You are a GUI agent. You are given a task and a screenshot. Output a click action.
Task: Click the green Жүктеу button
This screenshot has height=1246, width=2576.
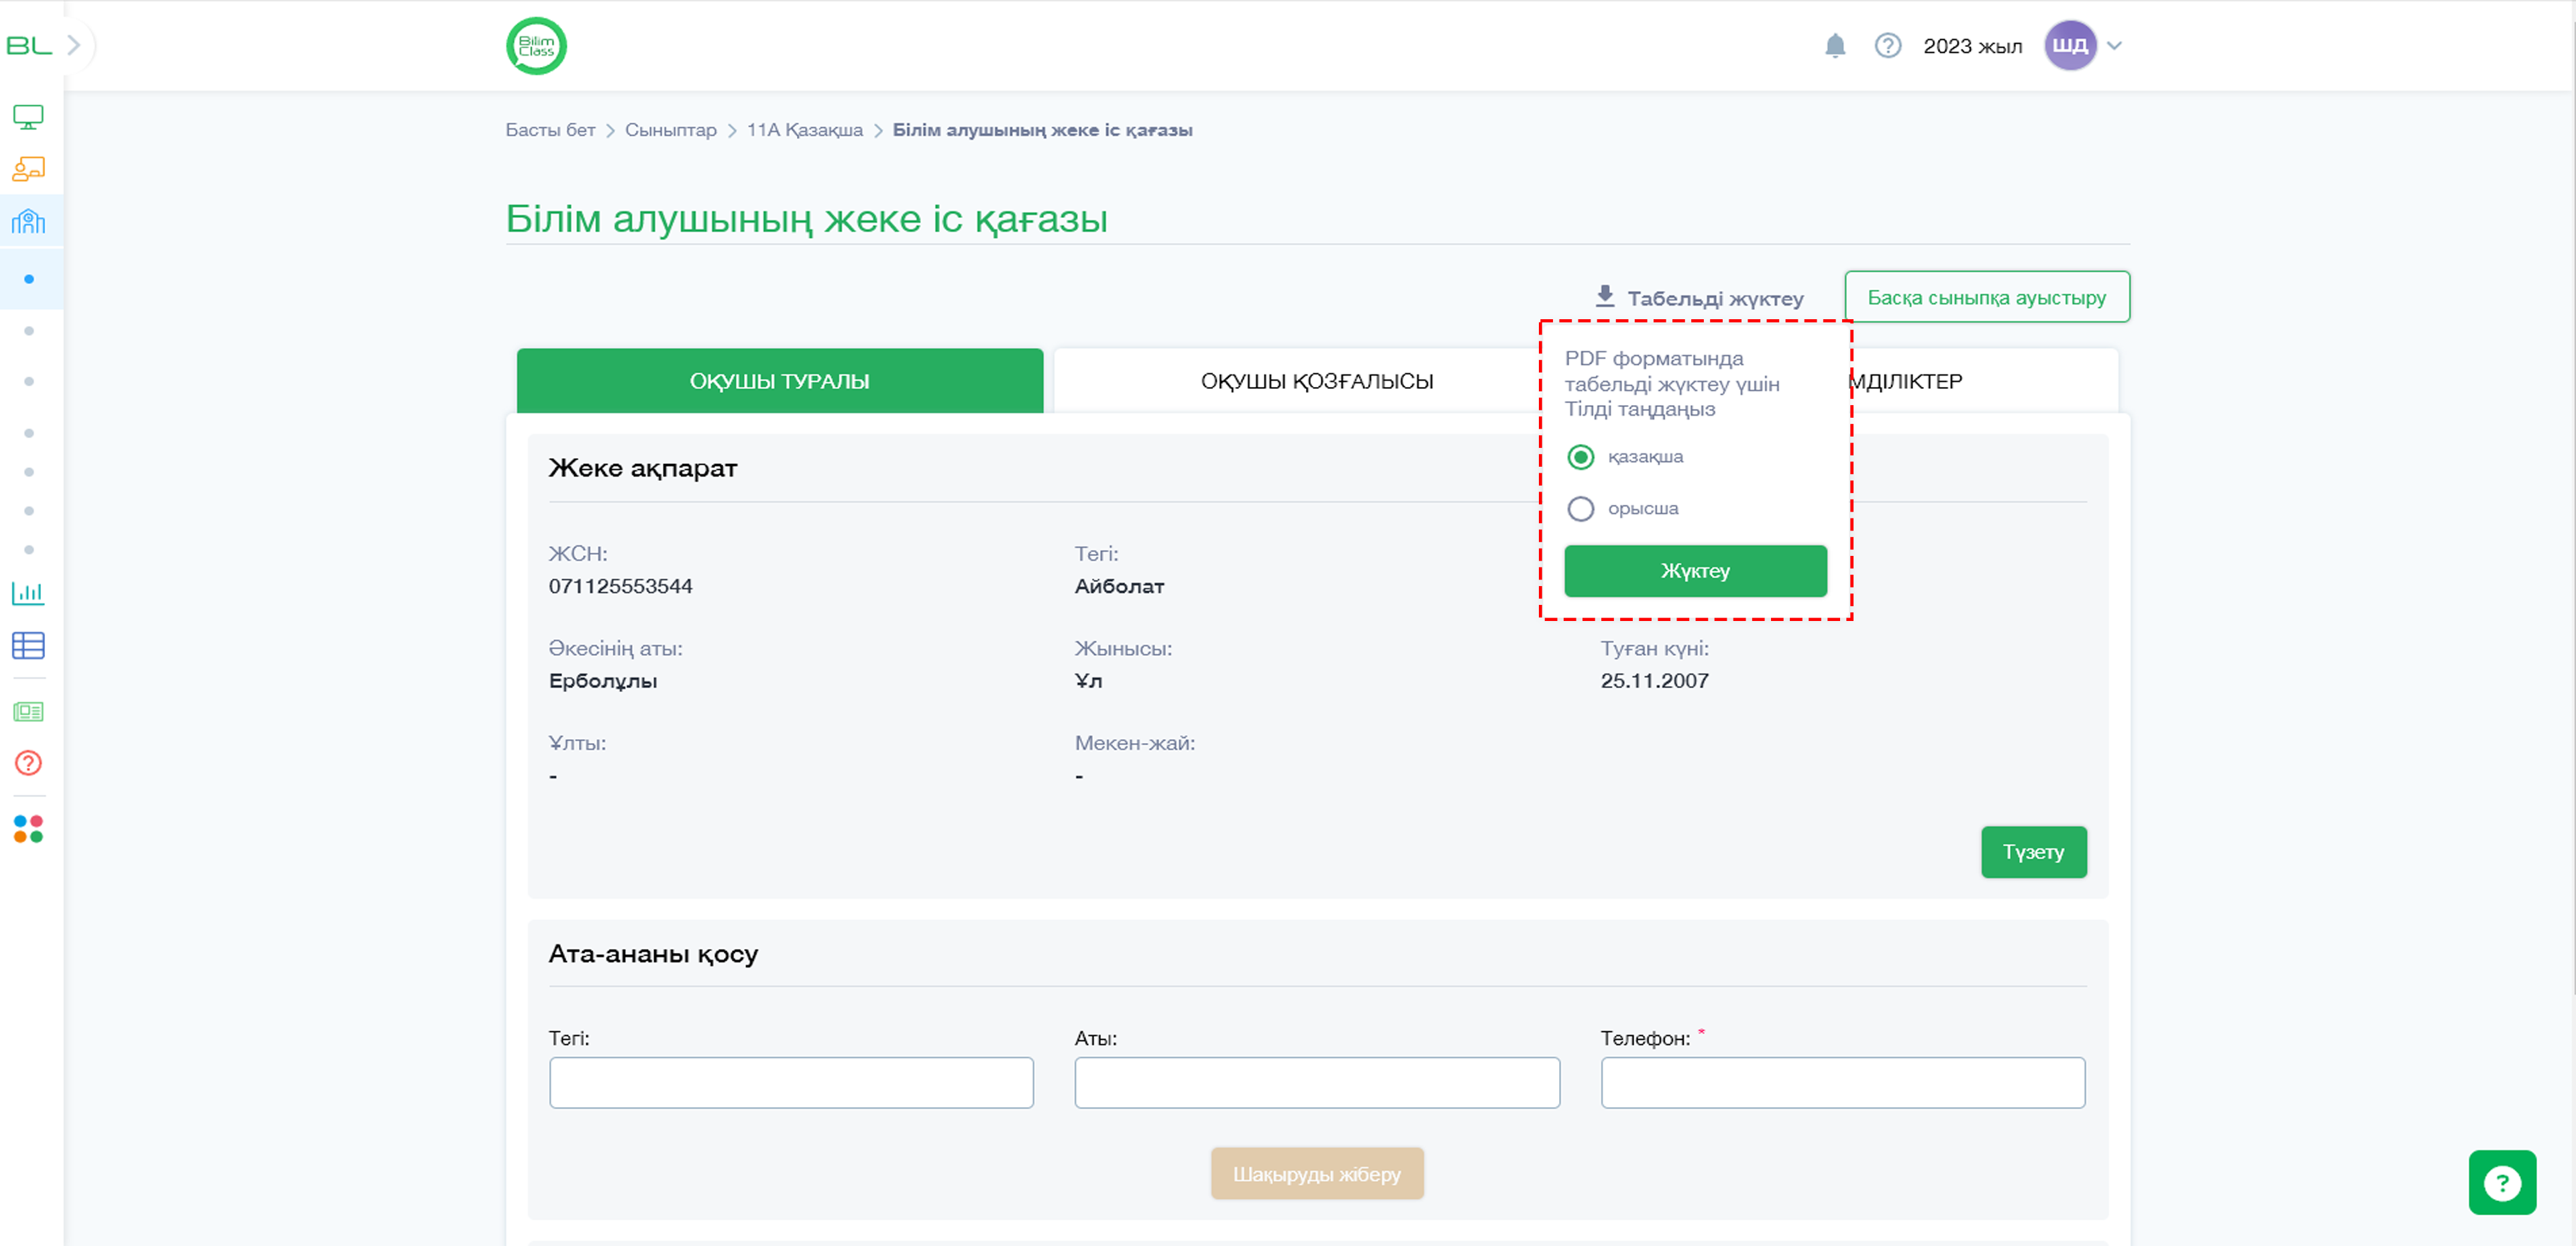click(x=1695, y=571)
